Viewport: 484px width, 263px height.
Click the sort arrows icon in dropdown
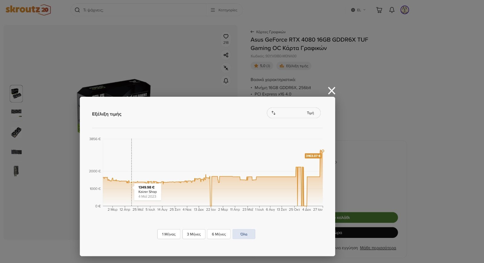coord(273,113)
